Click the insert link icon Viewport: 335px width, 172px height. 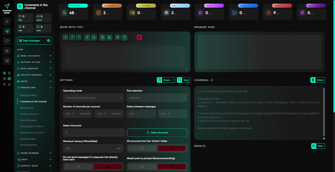click(x=87, y=37)
